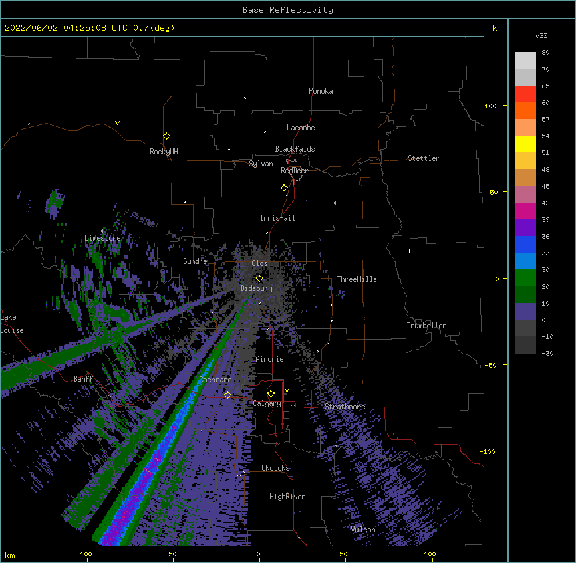Image resolution: width=576 pixels, height=563 pixels.
Task: Click the Stettler town label
Action: tap(424, 158)
